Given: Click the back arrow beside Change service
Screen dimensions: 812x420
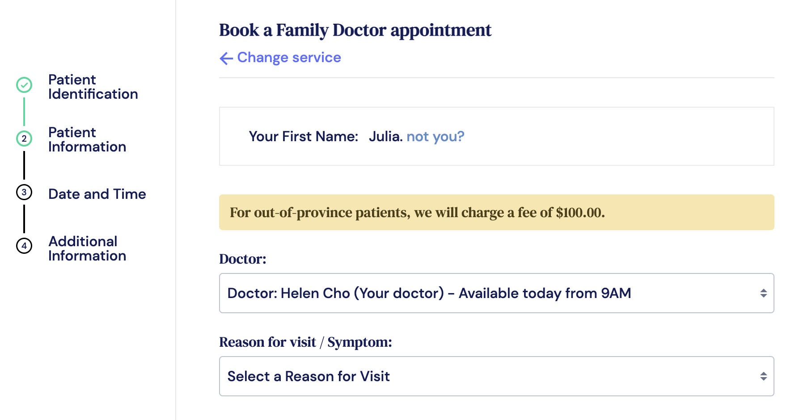Looking at the screenshot, I should point(226,58).
